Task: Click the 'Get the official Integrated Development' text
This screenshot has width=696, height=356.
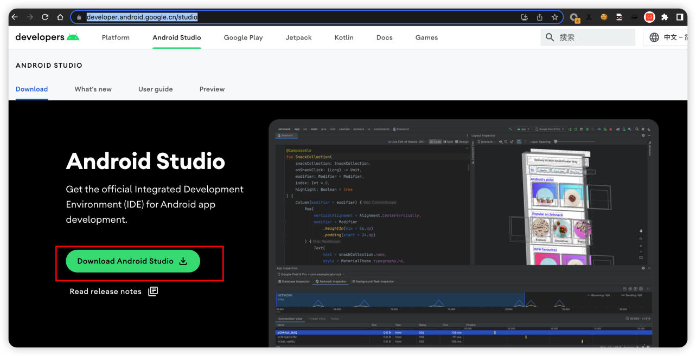Action: (155, 189)
